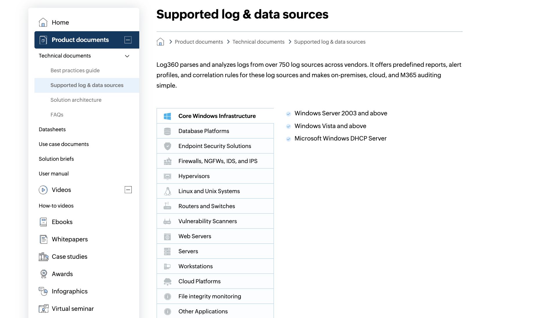Open Solution briefs link

point(56,159)
